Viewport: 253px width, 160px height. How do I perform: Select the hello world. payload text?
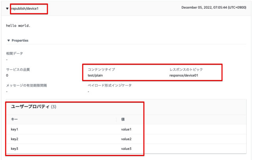tap(18, 26)
